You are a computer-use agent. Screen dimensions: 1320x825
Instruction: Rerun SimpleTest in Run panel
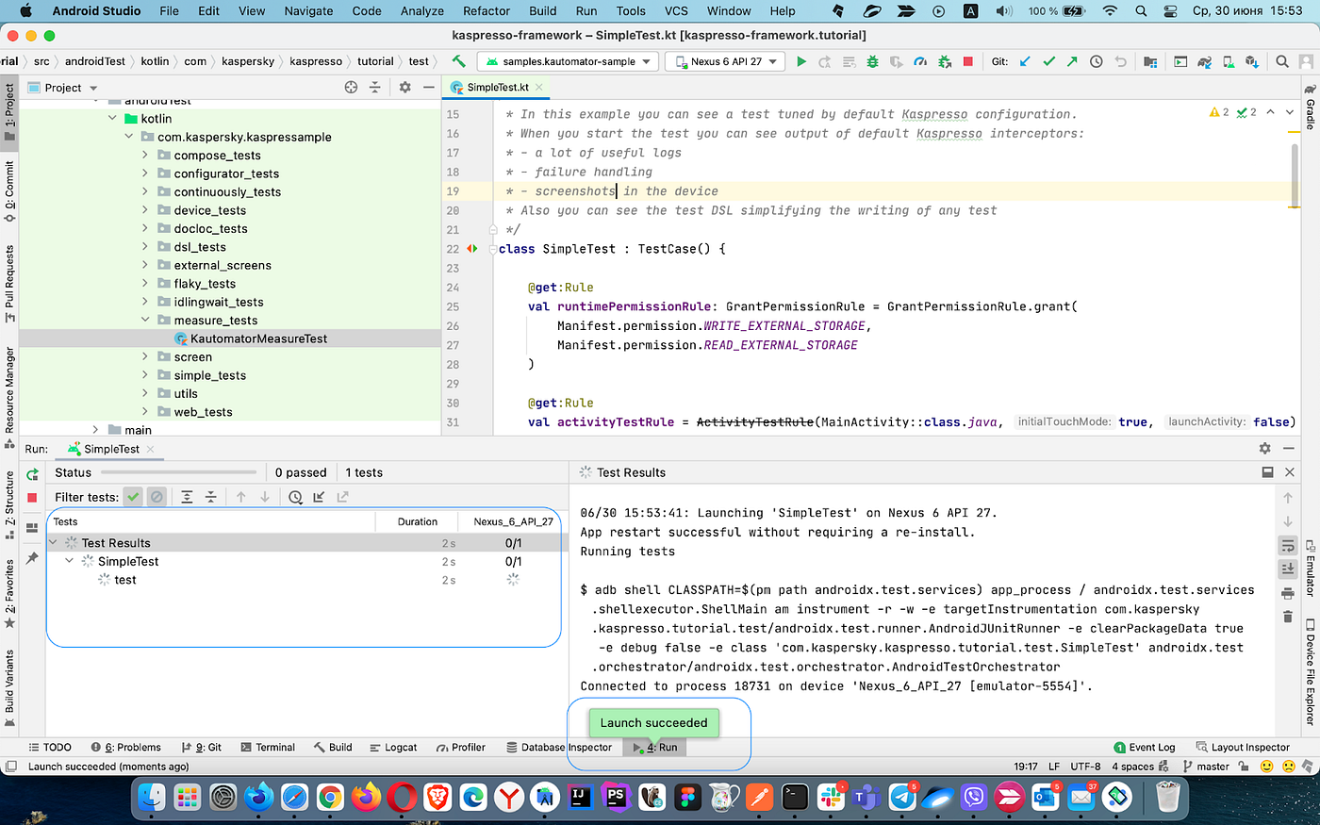coord(32,474)
